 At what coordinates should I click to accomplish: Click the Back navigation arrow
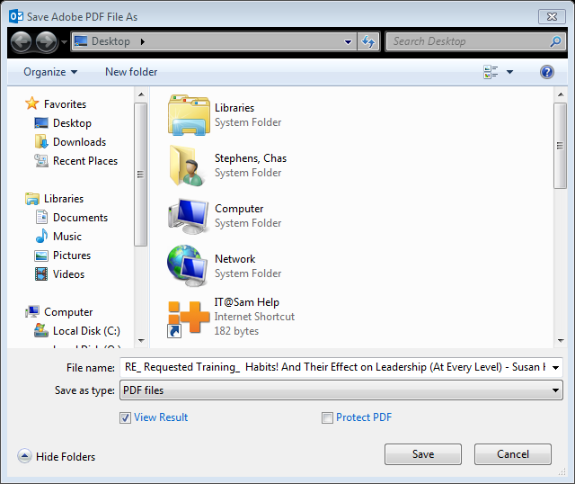[x=21, y=42]
